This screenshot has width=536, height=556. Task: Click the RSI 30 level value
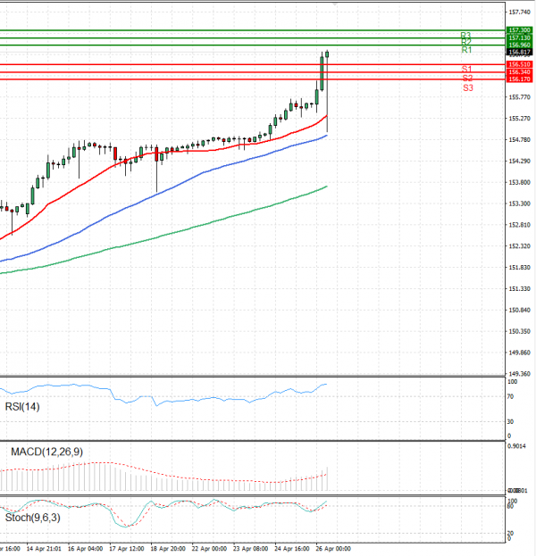510,421
